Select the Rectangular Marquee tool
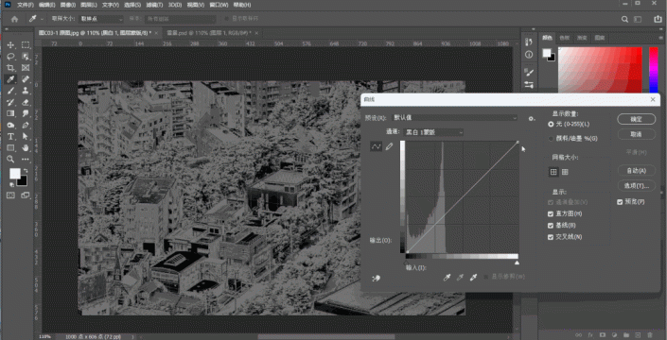The height and width of the screenshot is (340, 667). (x=26, y=45)
